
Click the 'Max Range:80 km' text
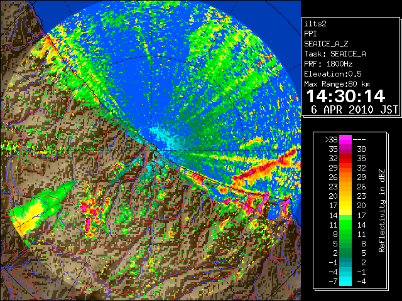coord(337,84)
